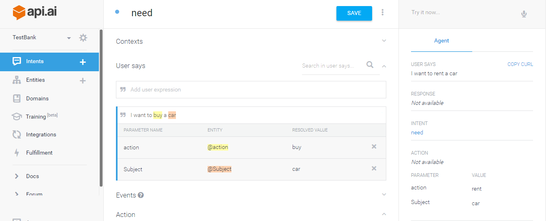Click the Events help question mark icon
The image size is (546, 221).
coord(141,195)
